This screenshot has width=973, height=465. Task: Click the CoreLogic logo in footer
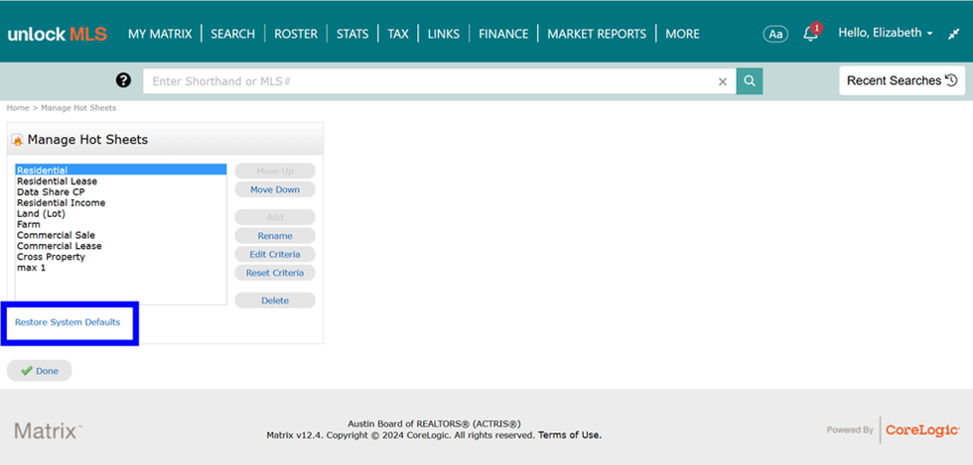click(x=922, y=429)
